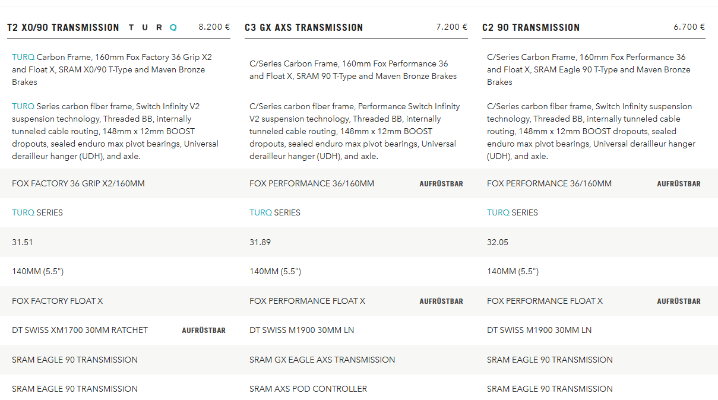Open TURQ link before 'Series carbon fiber frame'
The height and width of the screenshot is (400, 718).
pos(23,107)
